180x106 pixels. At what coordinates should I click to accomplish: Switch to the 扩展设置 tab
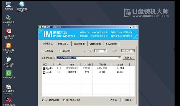[x=64, y=44]
